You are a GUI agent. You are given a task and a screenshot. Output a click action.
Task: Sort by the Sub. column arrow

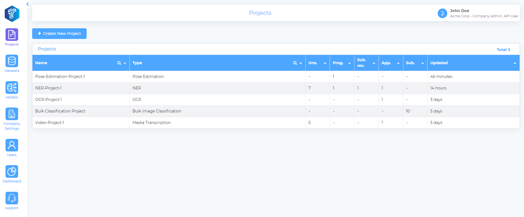tap(423, 63)
